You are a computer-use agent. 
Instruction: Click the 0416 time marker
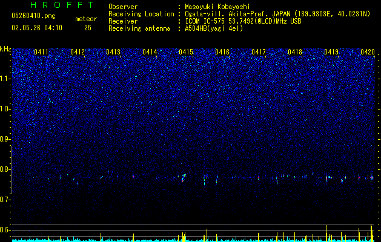[x=222, y=52]
